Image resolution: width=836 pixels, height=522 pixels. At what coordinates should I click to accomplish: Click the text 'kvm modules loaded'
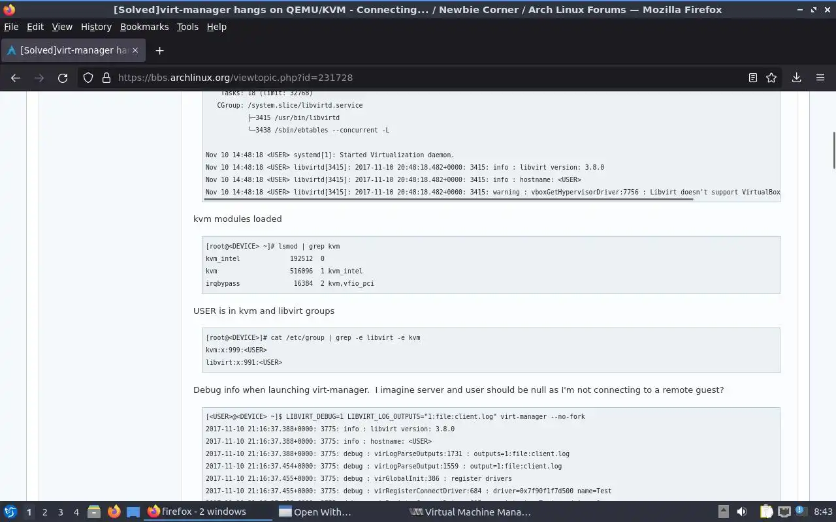[238, 219]
